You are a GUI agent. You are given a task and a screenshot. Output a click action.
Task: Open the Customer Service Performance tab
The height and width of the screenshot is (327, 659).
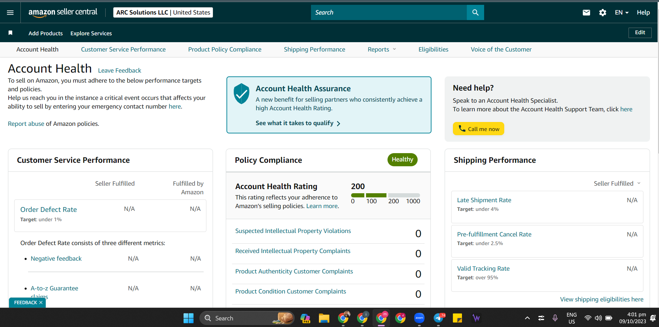point(123,49)
